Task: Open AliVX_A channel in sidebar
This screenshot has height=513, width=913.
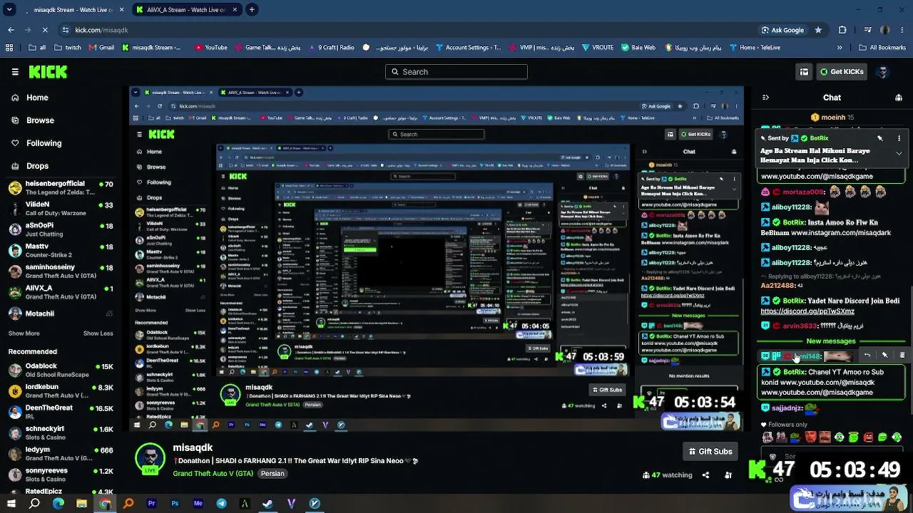Action: pyautogui.click(x=61, y=292)
